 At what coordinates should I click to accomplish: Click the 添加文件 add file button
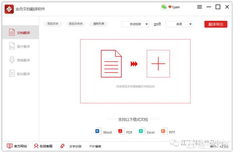(53, 24)
